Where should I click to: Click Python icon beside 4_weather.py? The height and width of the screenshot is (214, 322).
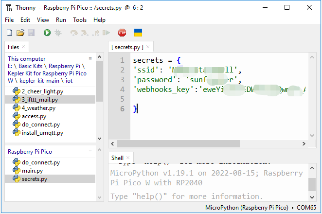pos(17,108)
